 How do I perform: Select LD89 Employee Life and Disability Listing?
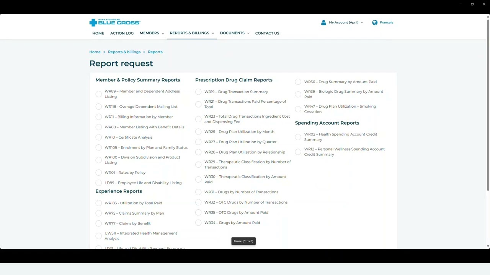(99, 183)
